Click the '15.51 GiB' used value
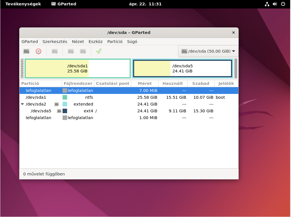The height and width of the screenshot is (217, 291). point(176,97)
